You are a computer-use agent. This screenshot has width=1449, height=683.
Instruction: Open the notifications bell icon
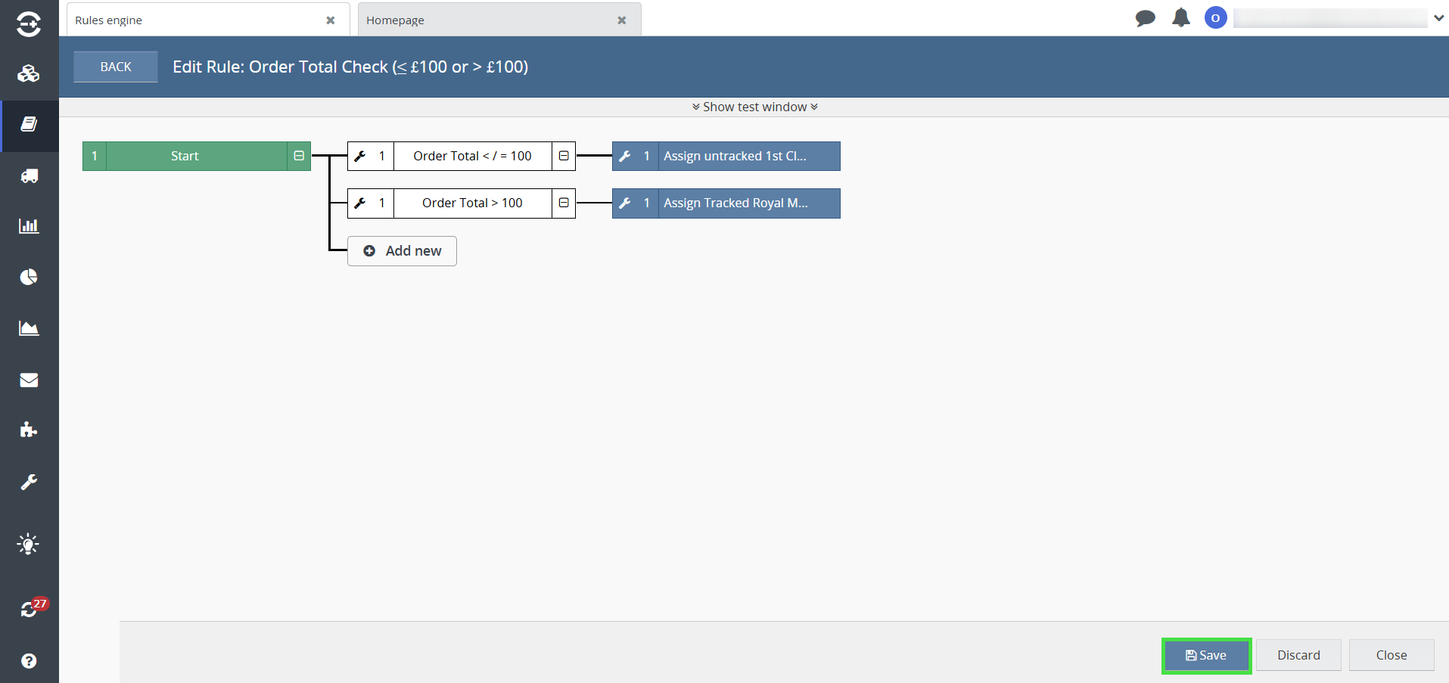1181,17
